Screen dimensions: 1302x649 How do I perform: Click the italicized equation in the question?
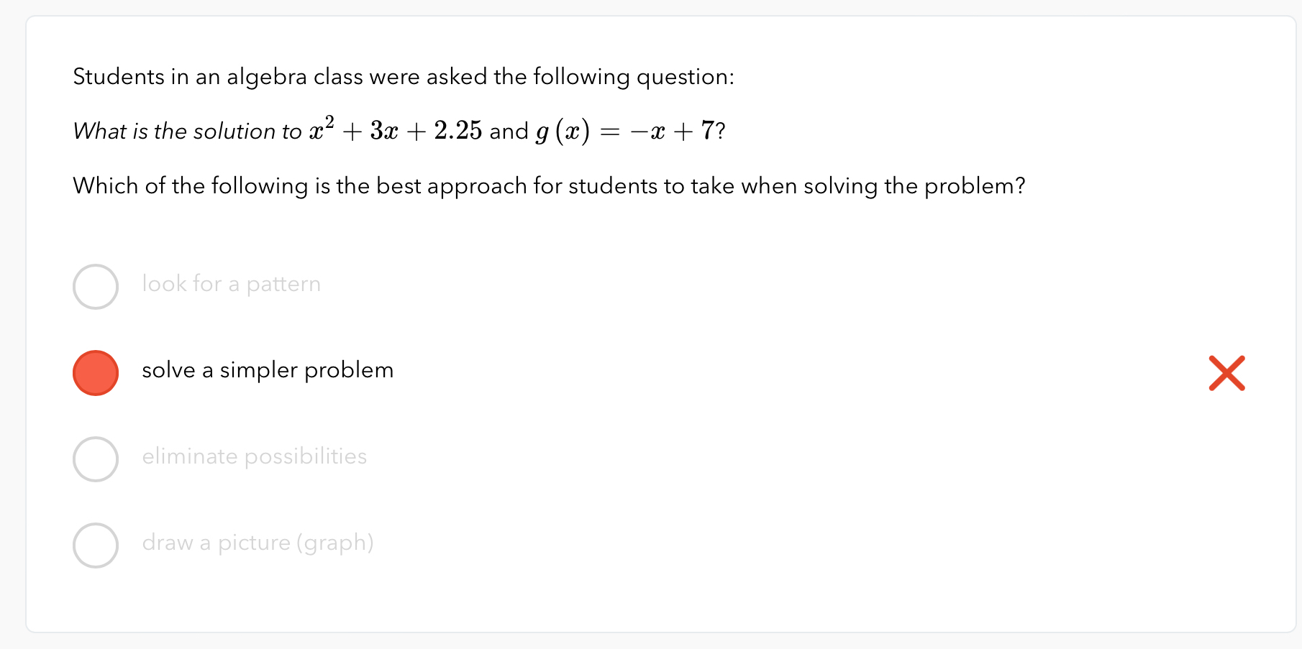(x=187, y=132)
